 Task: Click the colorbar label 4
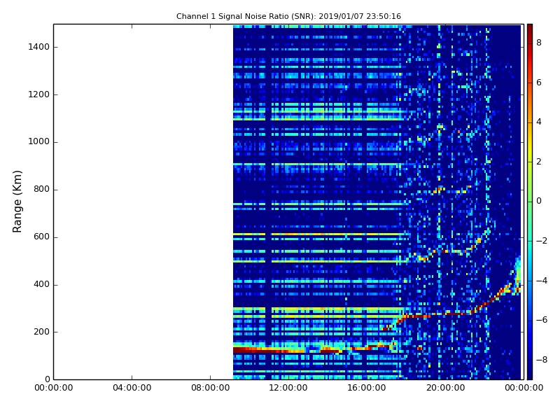tap(539, 122)
